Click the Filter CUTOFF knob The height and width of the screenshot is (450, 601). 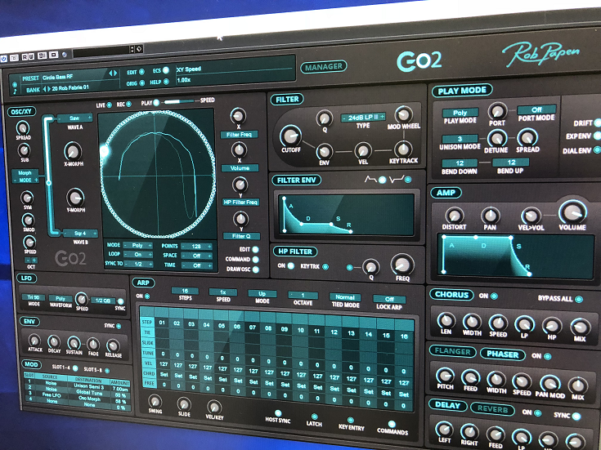(290, 136)
